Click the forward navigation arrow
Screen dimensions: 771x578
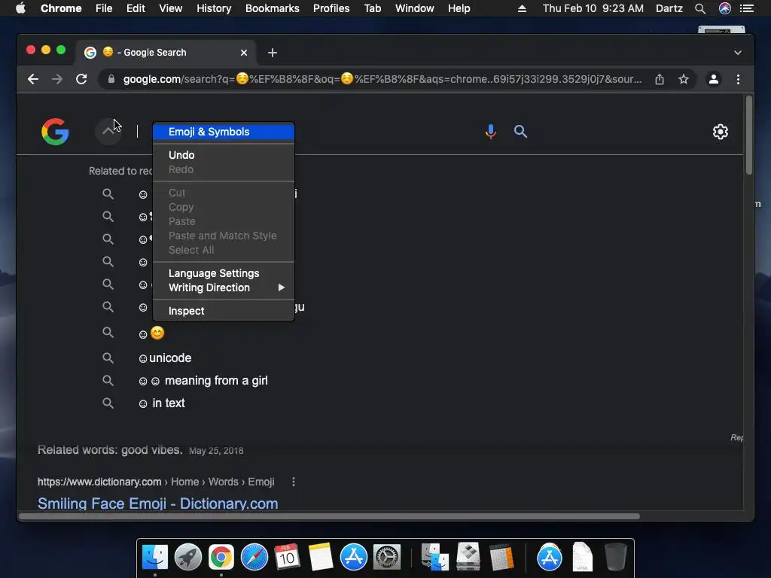click(57, 79)
